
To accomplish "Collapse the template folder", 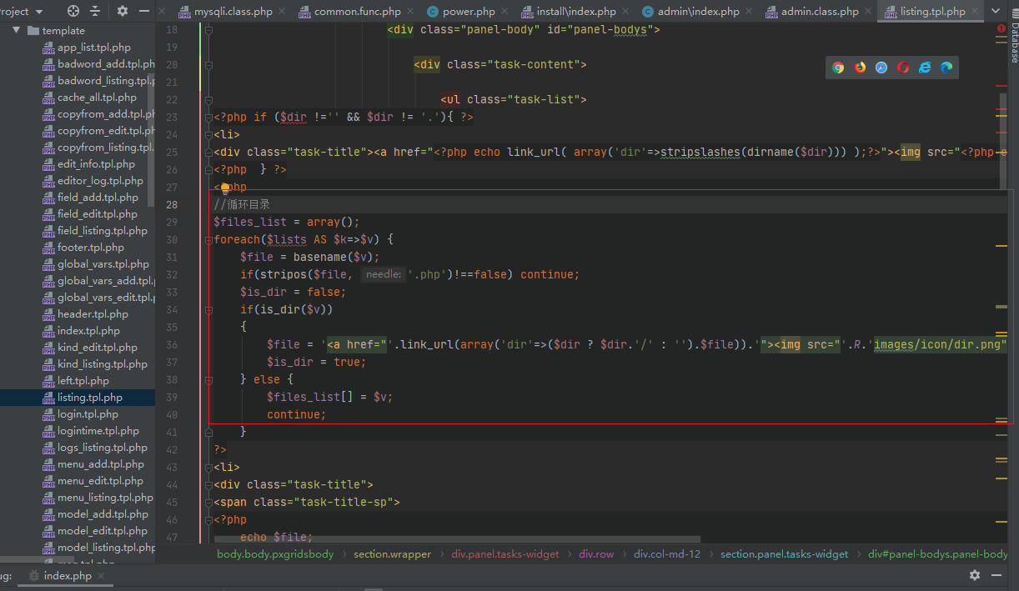I will (x=16, y=31).
